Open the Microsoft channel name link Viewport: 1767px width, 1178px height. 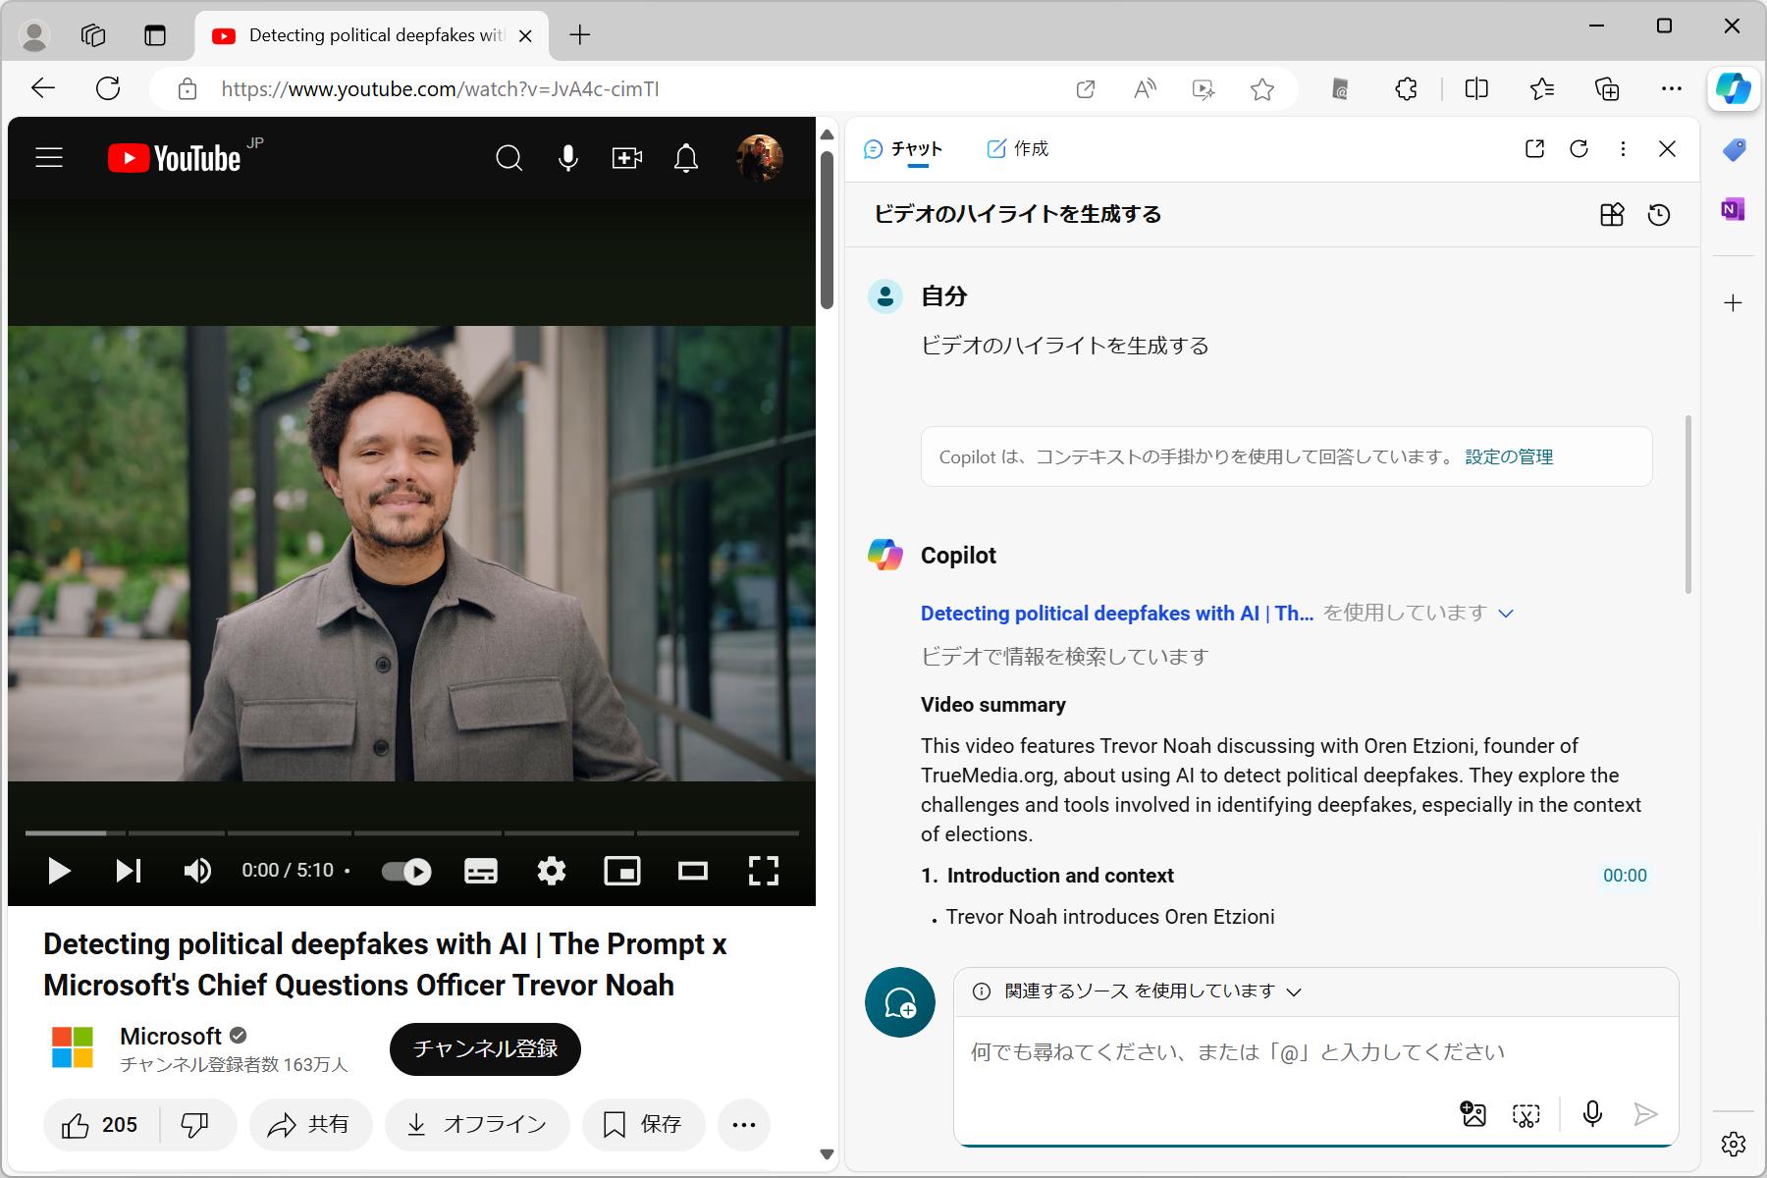tap(171, 1037)
